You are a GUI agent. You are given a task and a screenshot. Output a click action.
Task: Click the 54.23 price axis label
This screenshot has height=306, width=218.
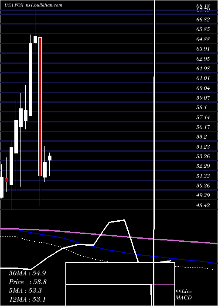tap(203, 146)
